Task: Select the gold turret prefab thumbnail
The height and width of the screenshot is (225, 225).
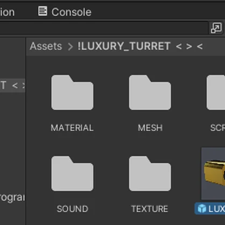Action: (213, 173)
